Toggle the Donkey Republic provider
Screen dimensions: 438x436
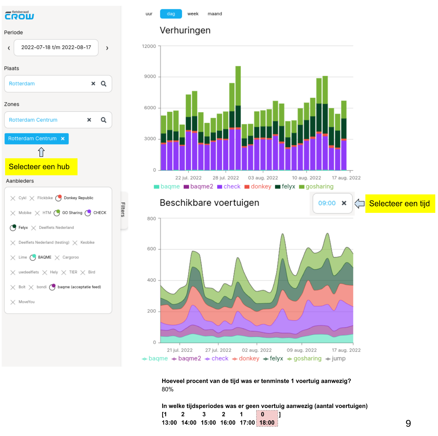(x=74, y=198)
